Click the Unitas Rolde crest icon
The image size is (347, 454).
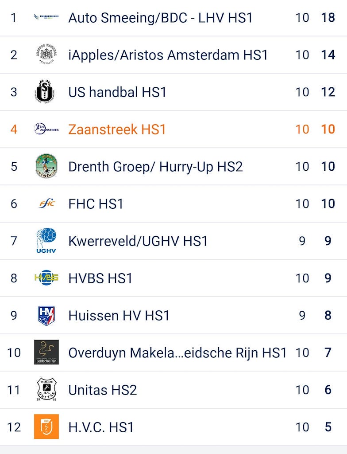pos(46,390)
